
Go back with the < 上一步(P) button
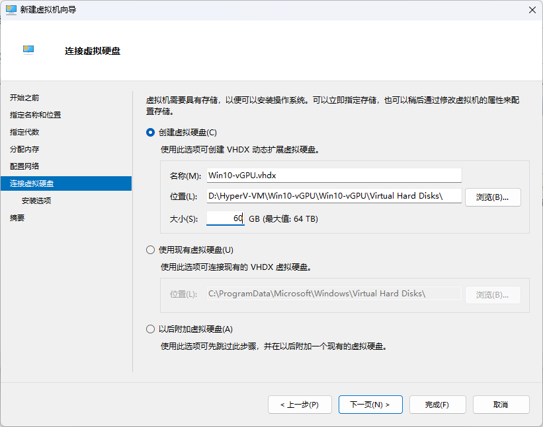(299, 405)
